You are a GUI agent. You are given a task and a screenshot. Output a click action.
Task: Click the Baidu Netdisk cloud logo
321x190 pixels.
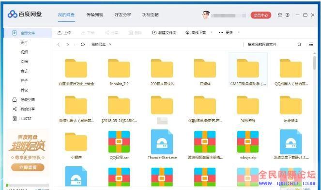(x=12, y=14)
